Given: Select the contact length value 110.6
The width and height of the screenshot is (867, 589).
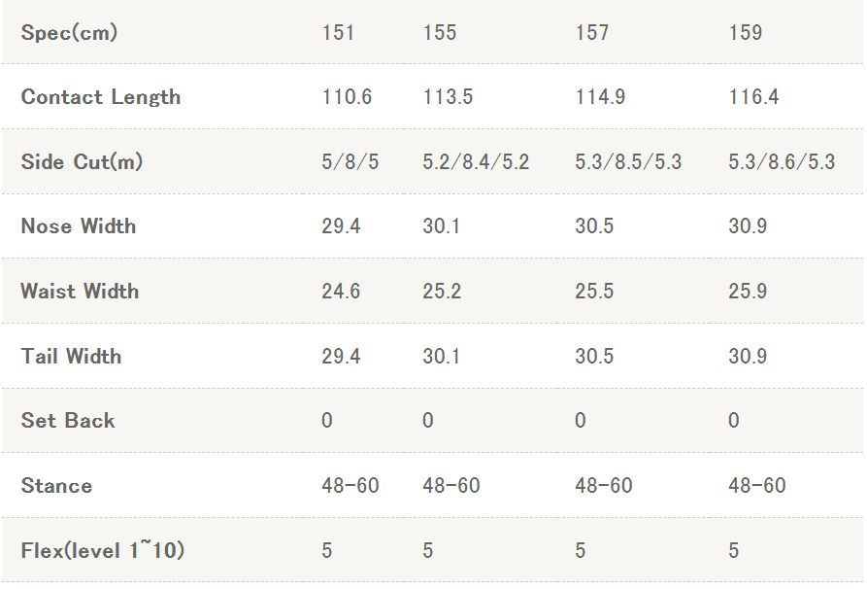Looking at the screenshot, I should pyautogui.click(x=347, y=97).
